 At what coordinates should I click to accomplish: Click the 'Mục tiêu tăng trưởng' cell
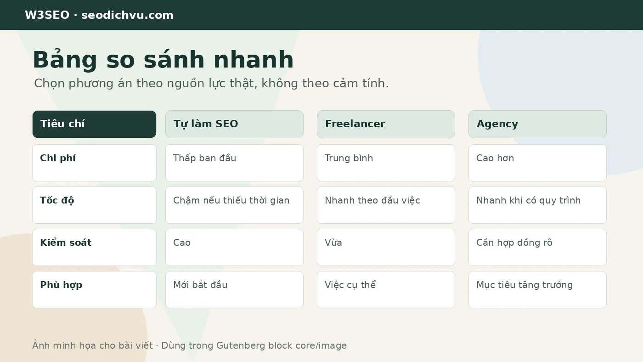[x=537, y=289]
